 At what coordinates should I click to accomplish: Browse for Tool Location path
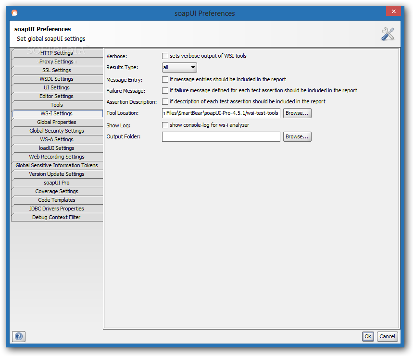(x=297, y=113)
